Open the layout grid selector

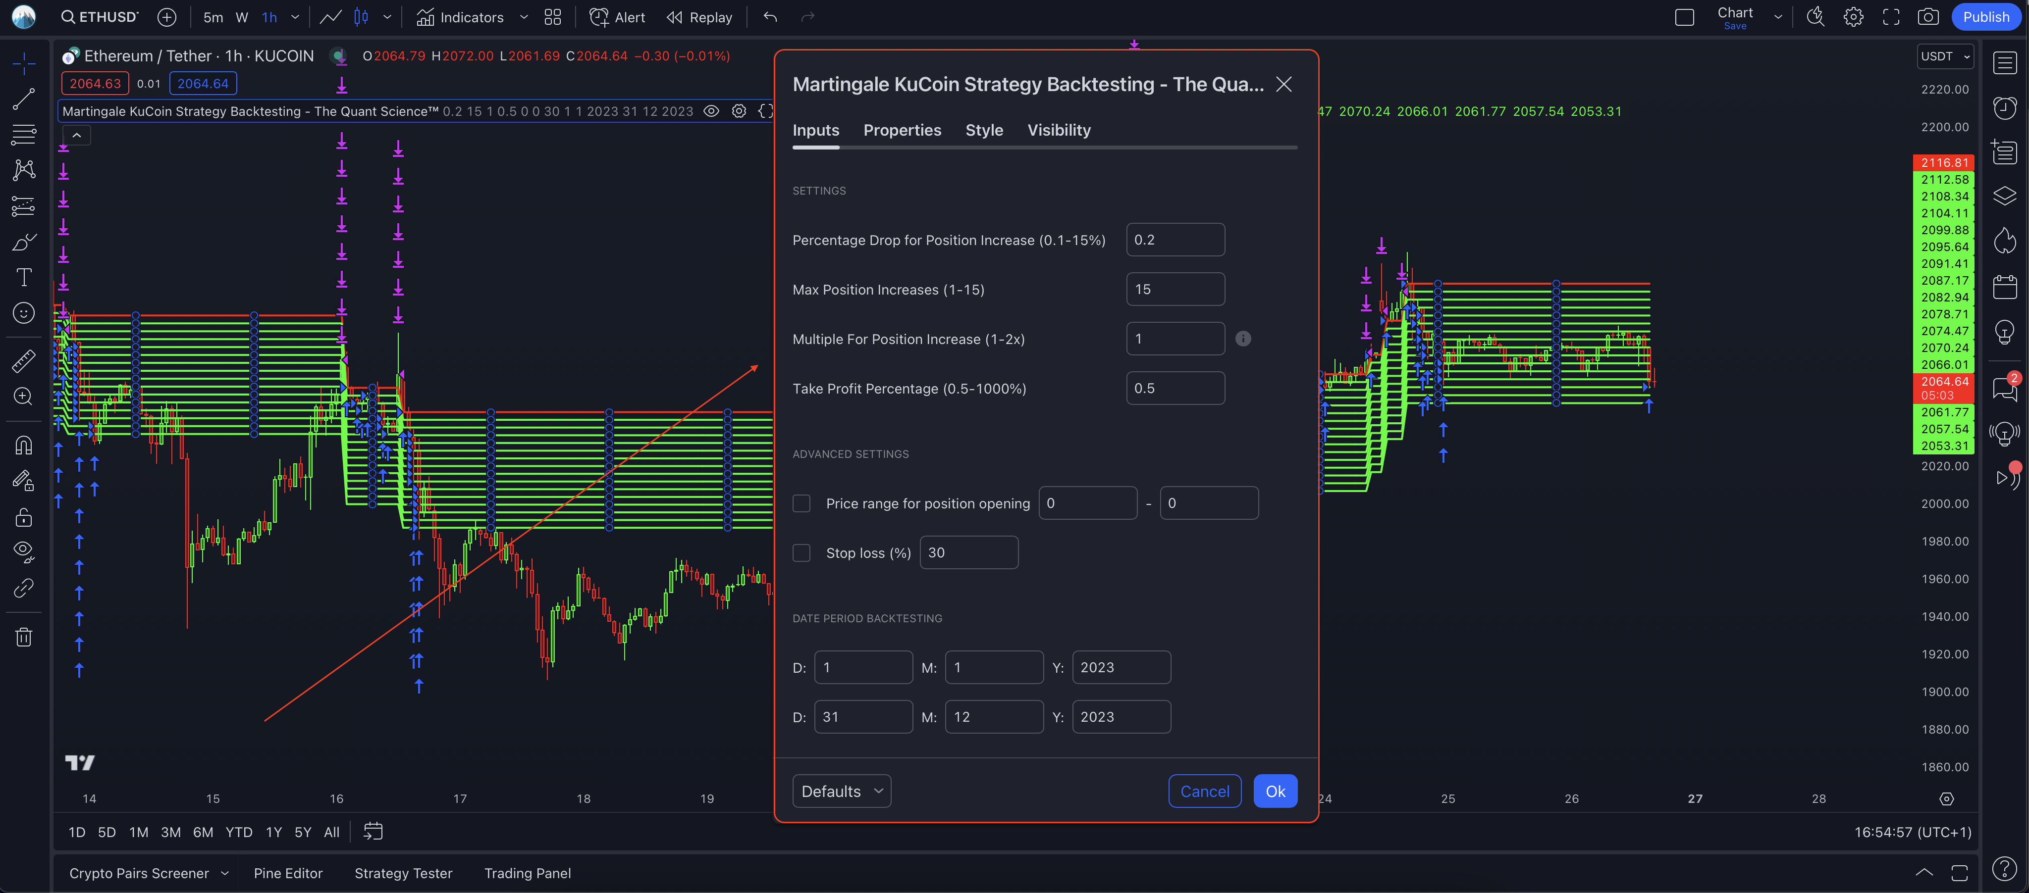click(552, 17)
